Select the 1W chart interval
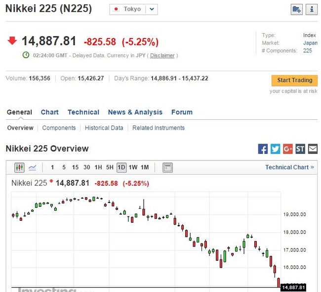 coord(133,167)
